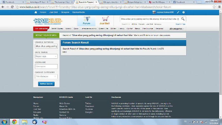This screenshot has width=222, height=125.
Task: Open The Lounge category in the nav bar
Action: coord(148,29)
